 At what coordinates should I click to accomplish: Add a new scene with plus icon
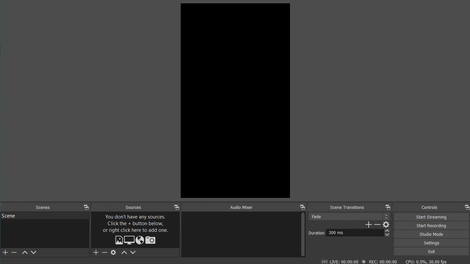[5, 252]
